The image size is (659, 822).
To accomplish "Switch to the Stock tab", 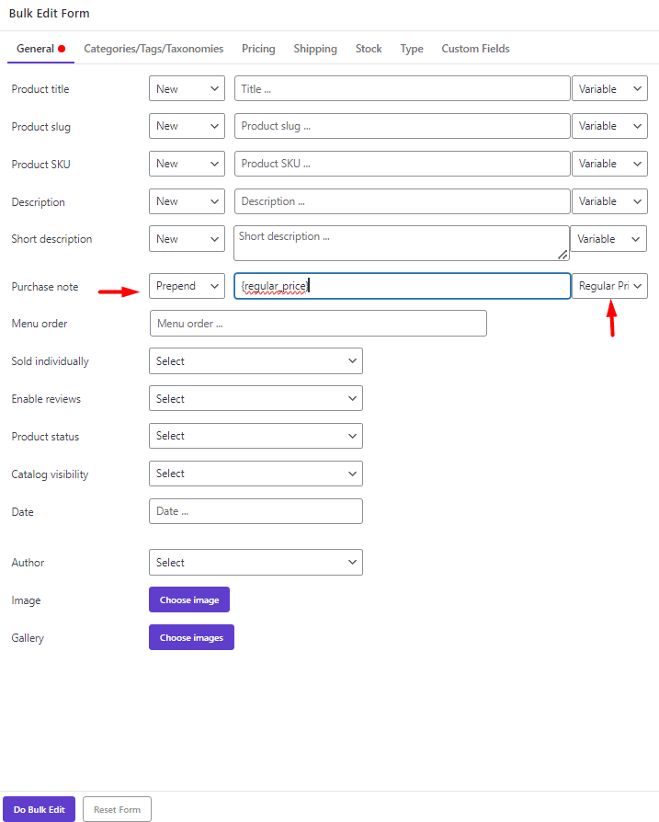I will coord(368,49).
